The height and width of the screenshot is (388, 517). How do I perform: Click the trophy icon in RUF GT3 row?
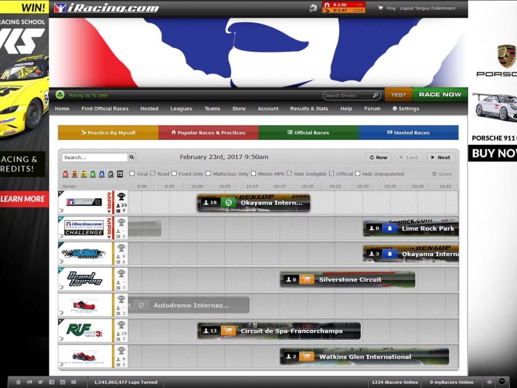pyautogui.click(x=121, y=325)
